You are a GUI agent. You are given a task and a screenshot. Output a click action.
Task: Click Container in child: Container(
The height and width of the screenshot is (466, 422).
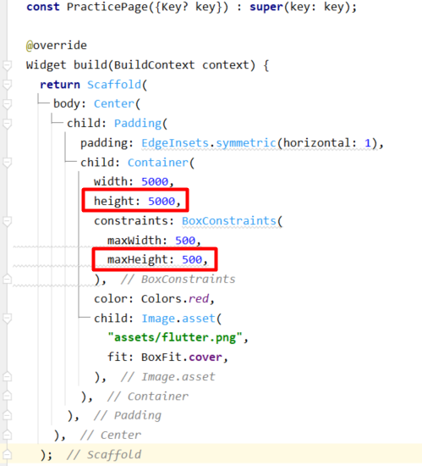point(158,163)
